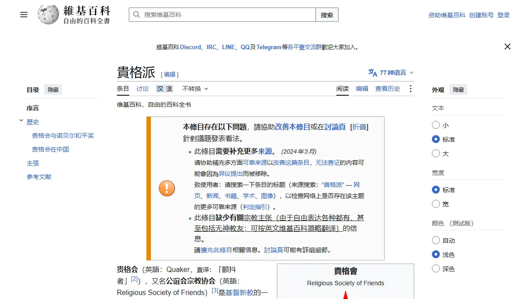Image resolution: width=531 pixels, height=299 pixels.
Task: Click the Wikipedia globe logo
Action: (48, 15)
